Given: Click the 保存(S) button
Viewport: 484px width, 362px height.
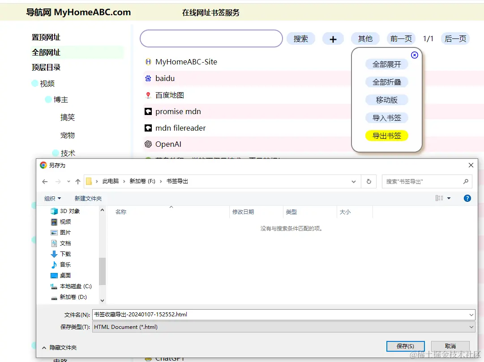Looking at the screenshot, I should (405, 346).
